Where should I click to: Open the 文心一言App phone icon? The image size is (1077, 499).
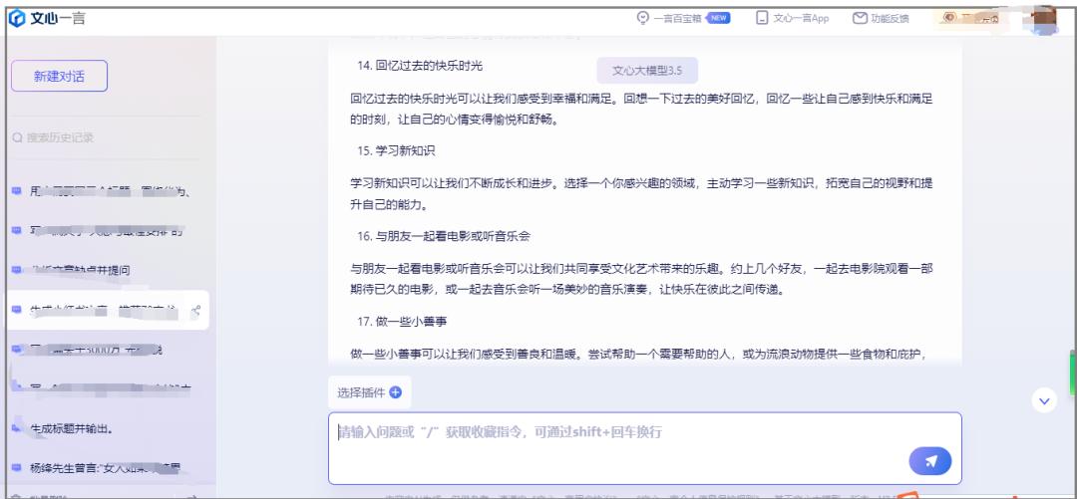point(761,19)
